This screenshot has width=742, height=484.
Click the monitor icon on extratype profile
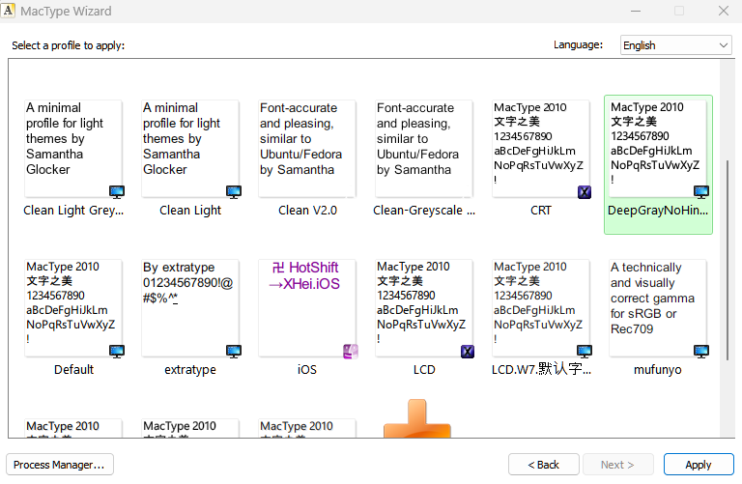point(233,351)
